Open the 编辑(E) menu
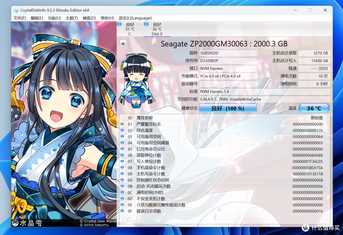This screenshot has height=235, width=343. [37, 18]
